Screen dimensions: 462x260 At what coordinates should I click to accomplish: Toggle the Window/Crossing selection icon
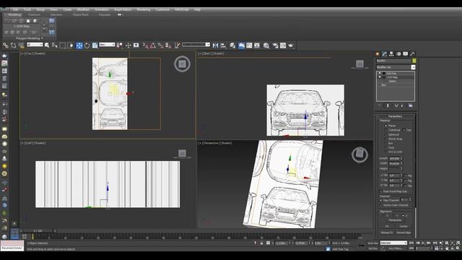click(x=70, y=45)
